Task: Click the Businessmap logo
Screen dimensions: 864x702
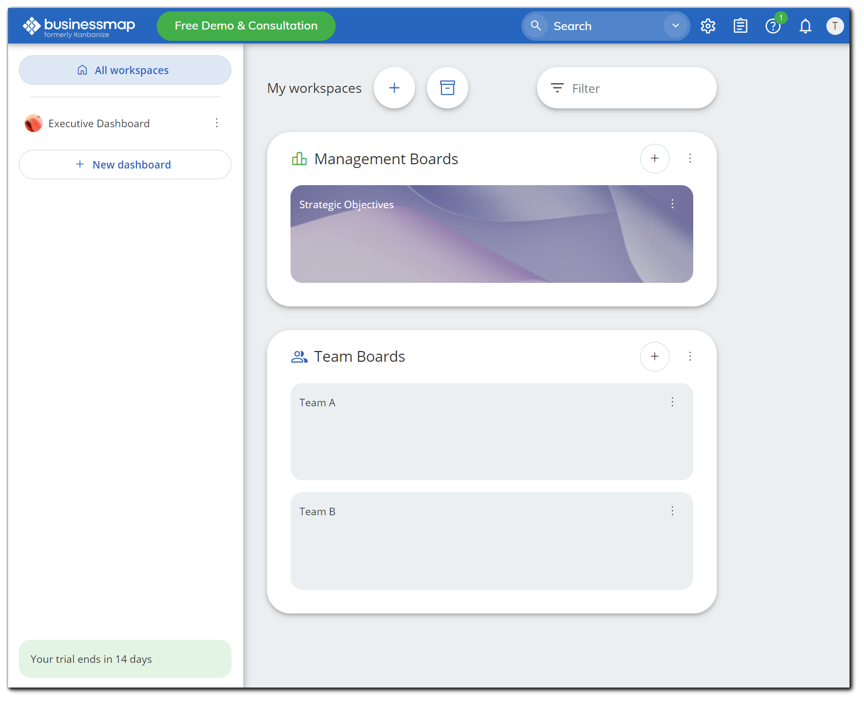Action: pos(79,27)
